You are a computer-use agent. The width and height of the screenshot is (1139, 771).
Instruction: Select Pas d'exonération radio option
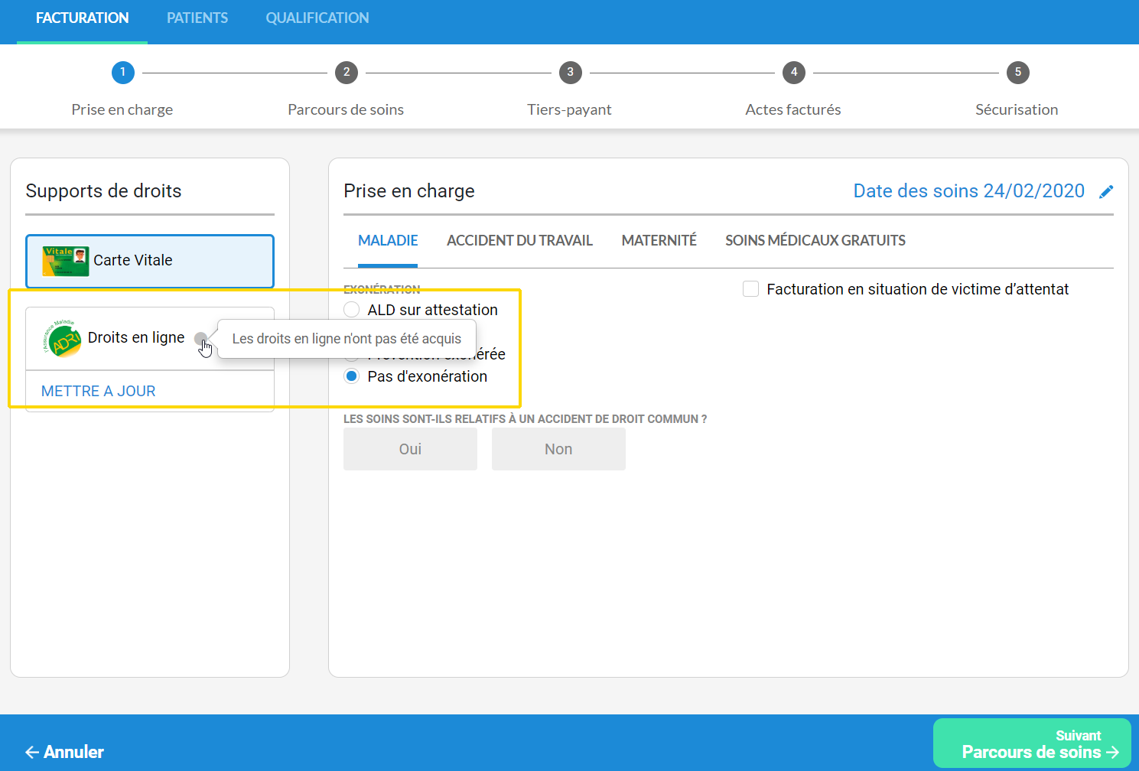click(x=352, y=376)
